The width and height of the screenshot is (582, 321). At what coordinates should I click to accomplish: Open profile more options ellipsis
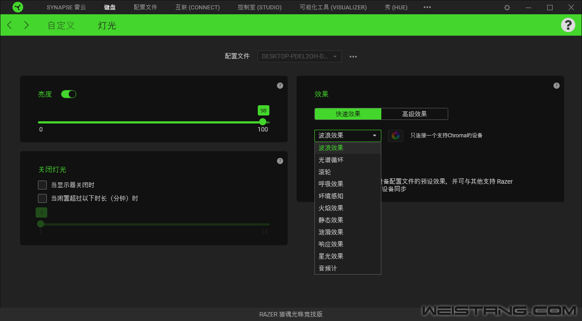[x=353, y=57]
